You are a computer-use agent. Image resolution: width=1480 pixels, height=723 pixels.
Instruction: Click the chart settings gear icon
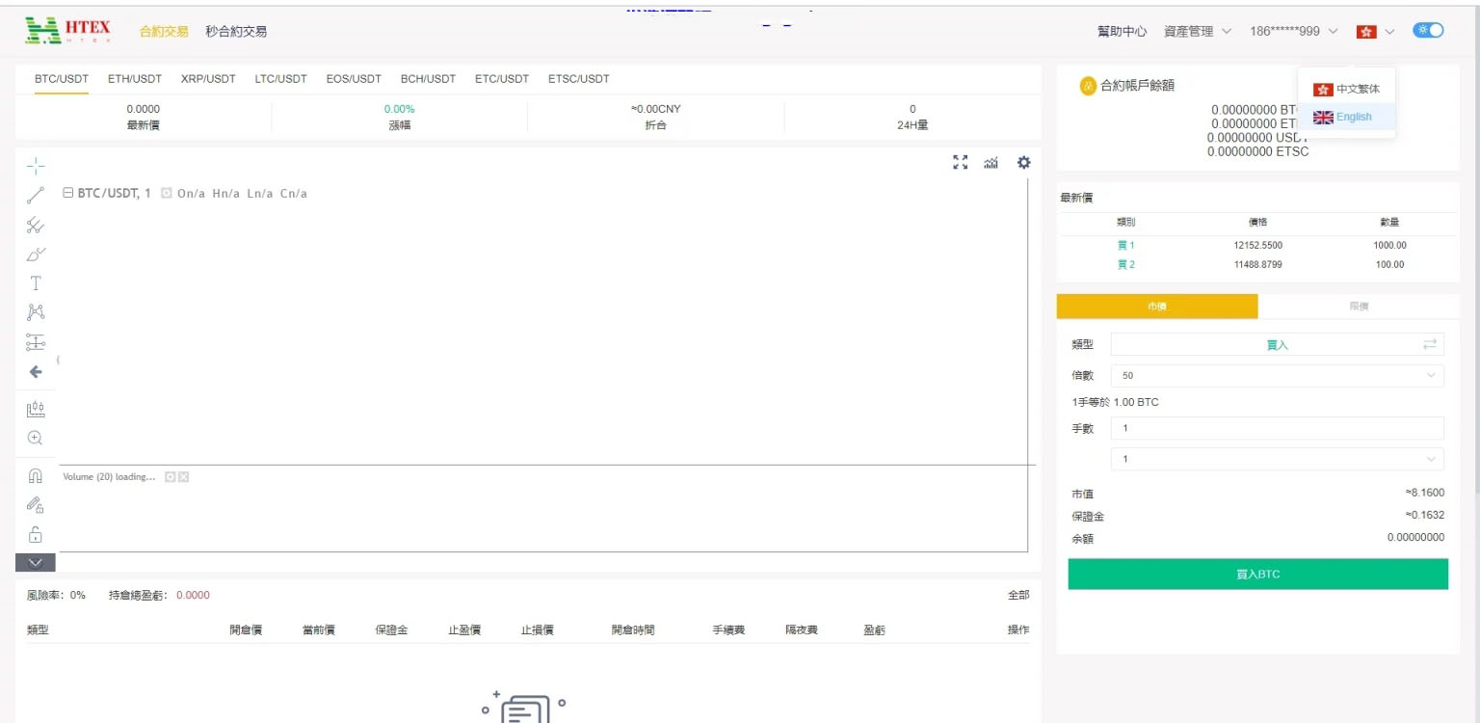coord(1023,163)
